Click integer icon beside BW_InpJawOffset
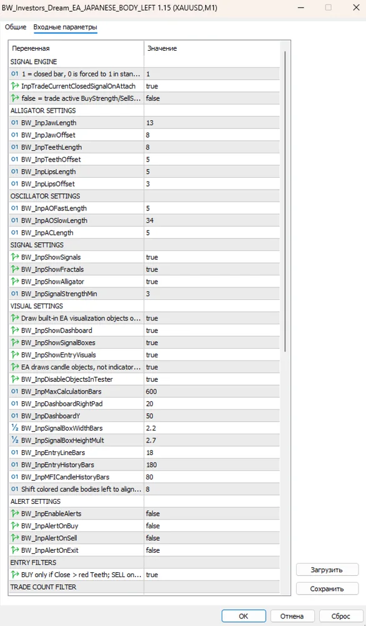Image resolution: width=366 pixels, height=626 pixels. 15,135
